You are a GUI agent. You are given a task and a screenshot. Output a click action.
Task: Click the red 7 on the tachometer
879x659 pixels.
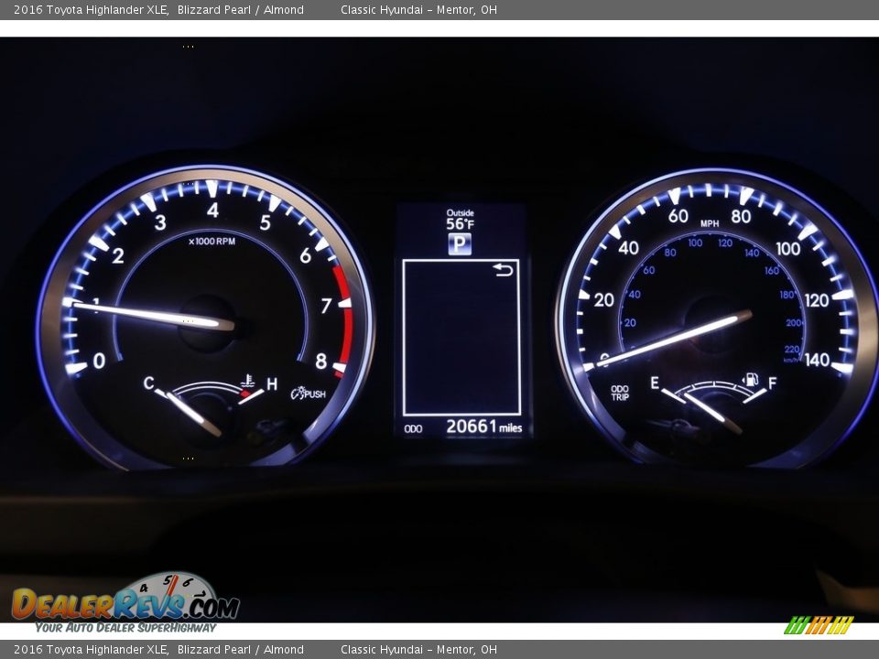click(326, 306)
